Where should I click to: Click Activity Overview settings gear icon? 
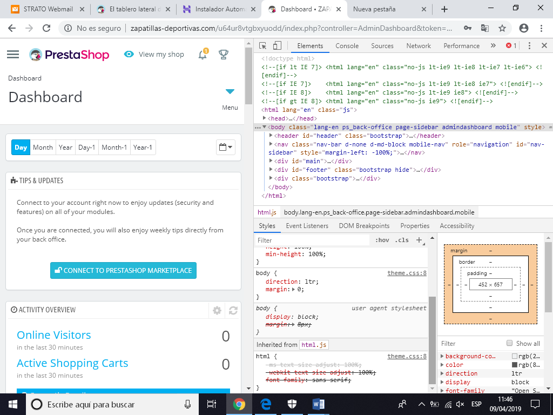point(217,310)
